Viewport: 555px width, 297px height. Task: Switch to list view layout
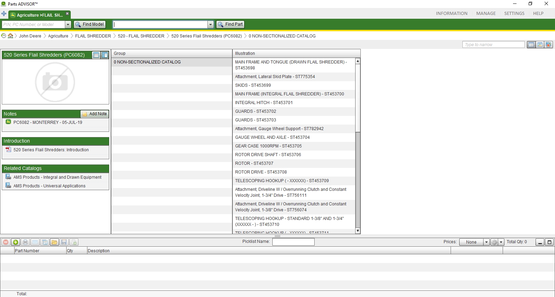point(531,45)
